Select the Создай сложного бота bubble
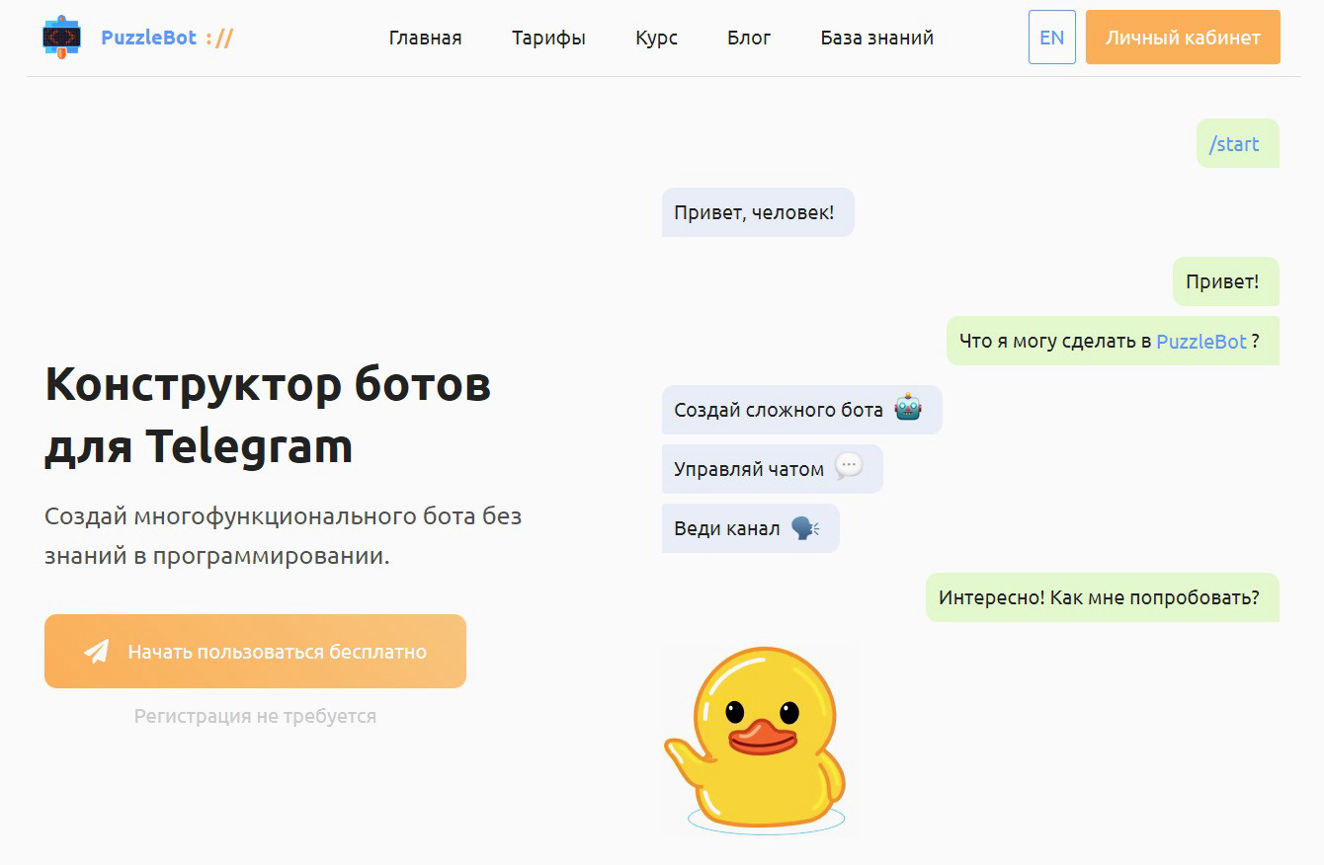 click(779, 410)
